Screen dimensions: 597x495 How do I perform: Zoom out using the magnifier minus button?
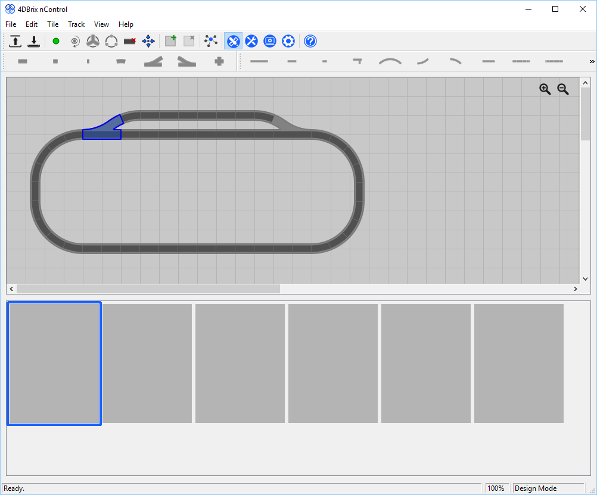coord(563,89)
